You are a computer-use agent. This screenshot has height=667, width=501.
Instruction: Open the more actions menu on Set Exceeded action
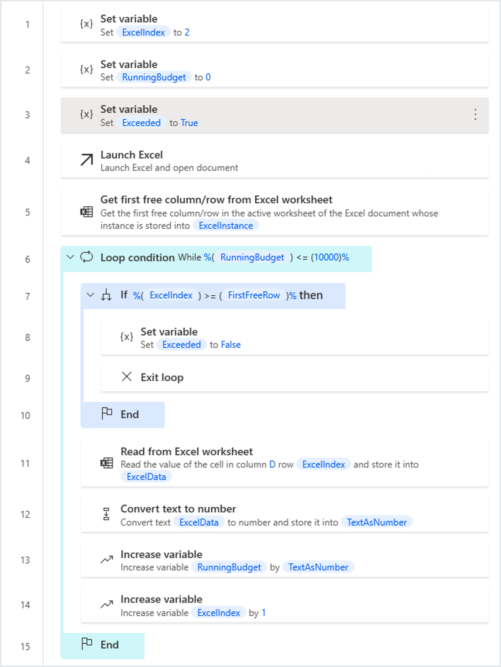(475, 115)
